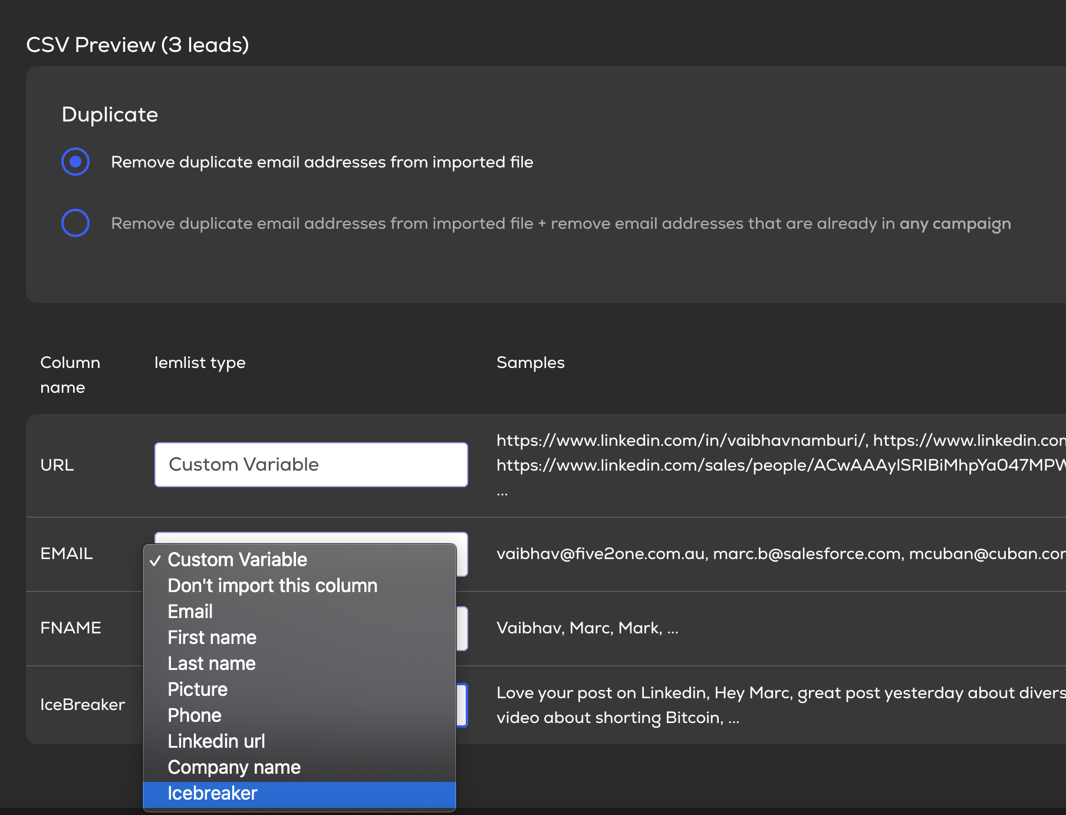Pick 'First name' in the dropdown menu
Viewport: 1066px width, 815px height.
pyautogui.click(x=212, y=637)
